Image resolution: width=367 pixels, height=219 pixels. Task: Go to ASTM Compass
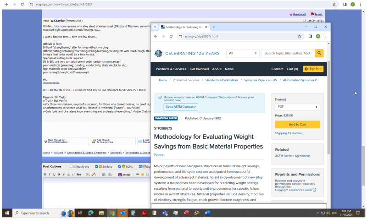tap(181, 107)
